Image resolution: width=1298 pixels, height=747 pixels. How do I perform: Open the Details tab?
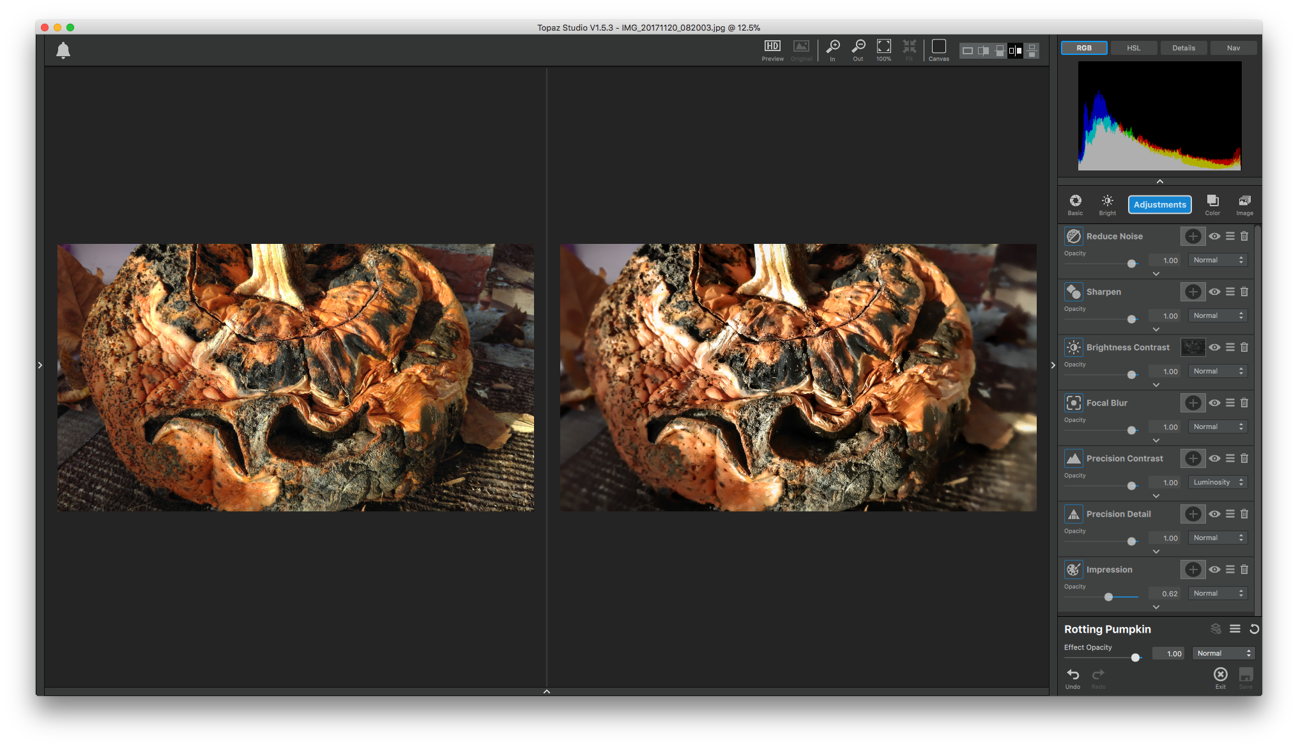[1183, 48]
